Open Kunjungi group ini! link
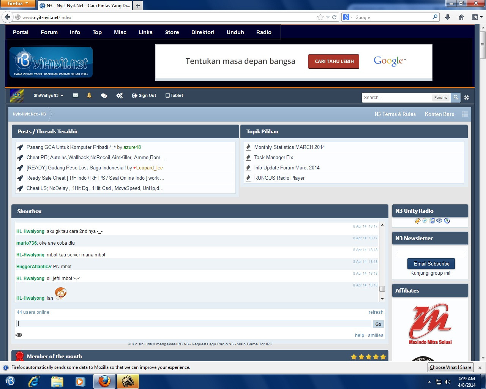 [430, 273]
